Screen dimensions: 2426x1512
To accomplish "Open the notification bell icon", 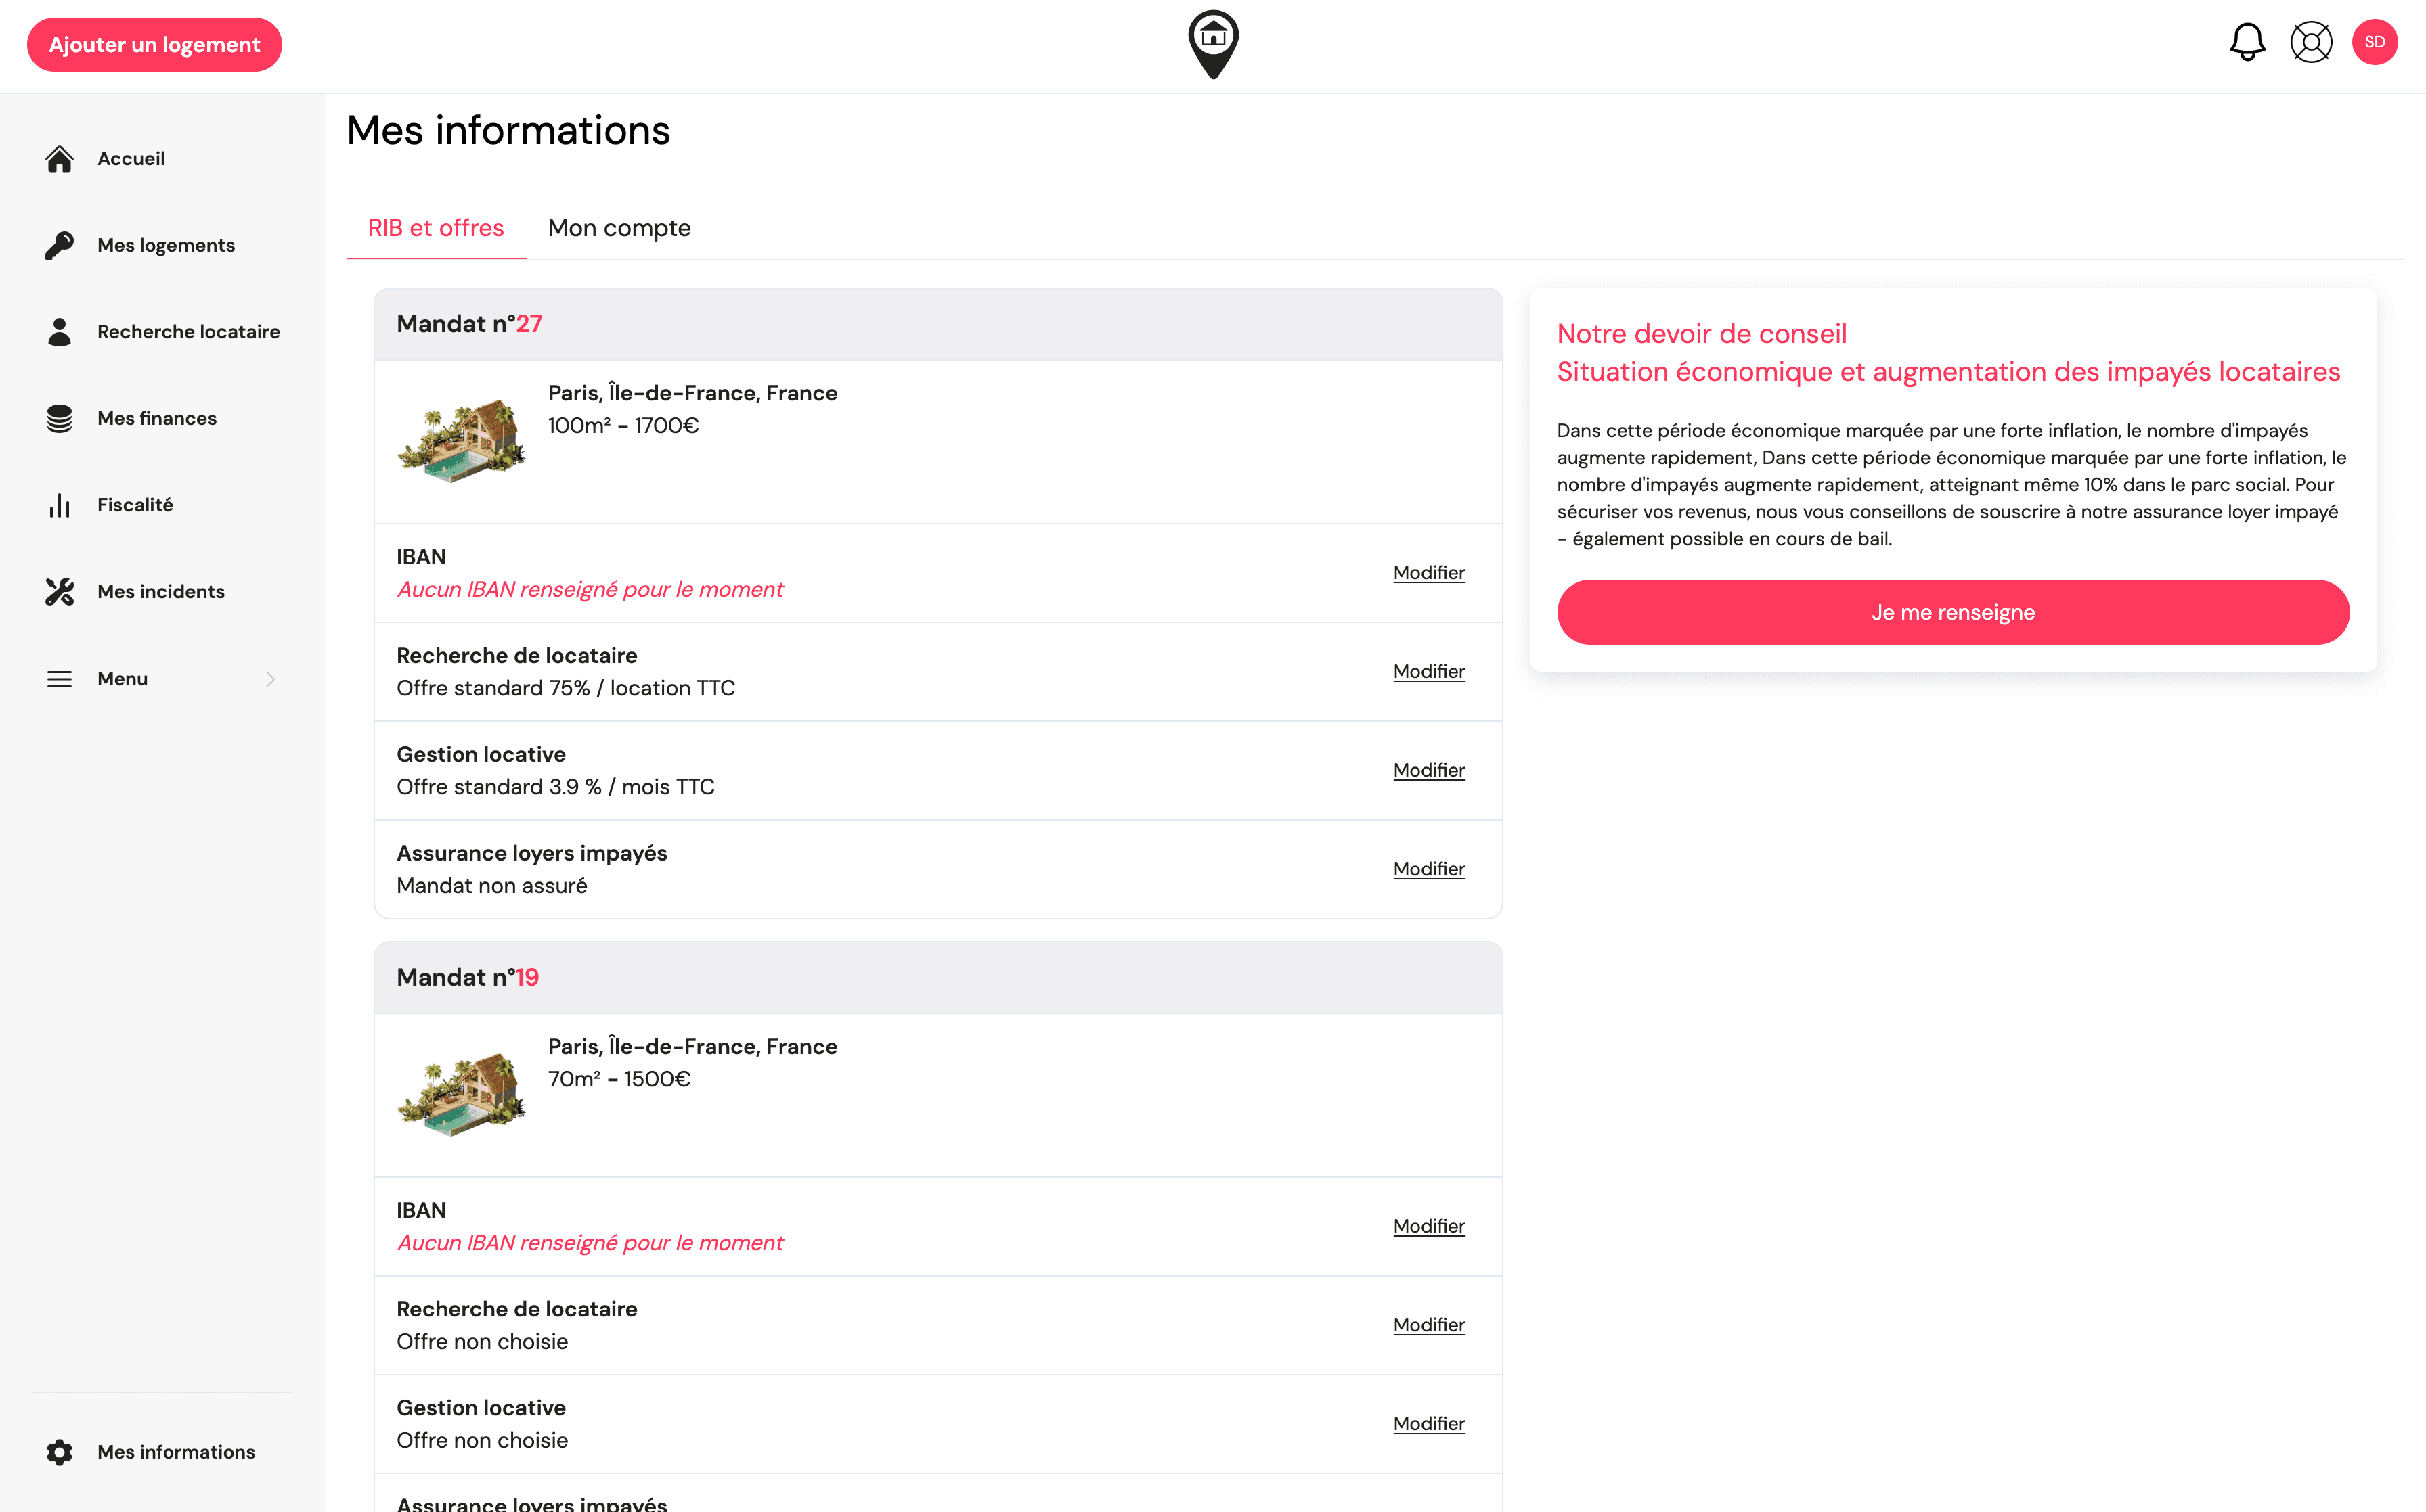I will 2247,42.
